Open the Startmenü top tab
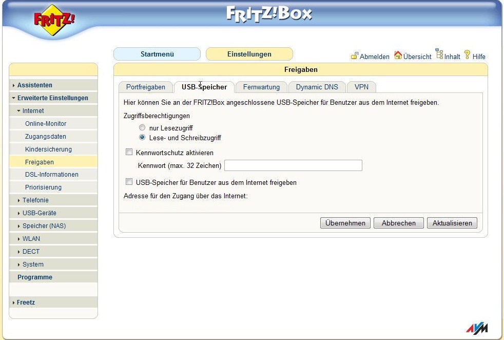 (157, 54)
